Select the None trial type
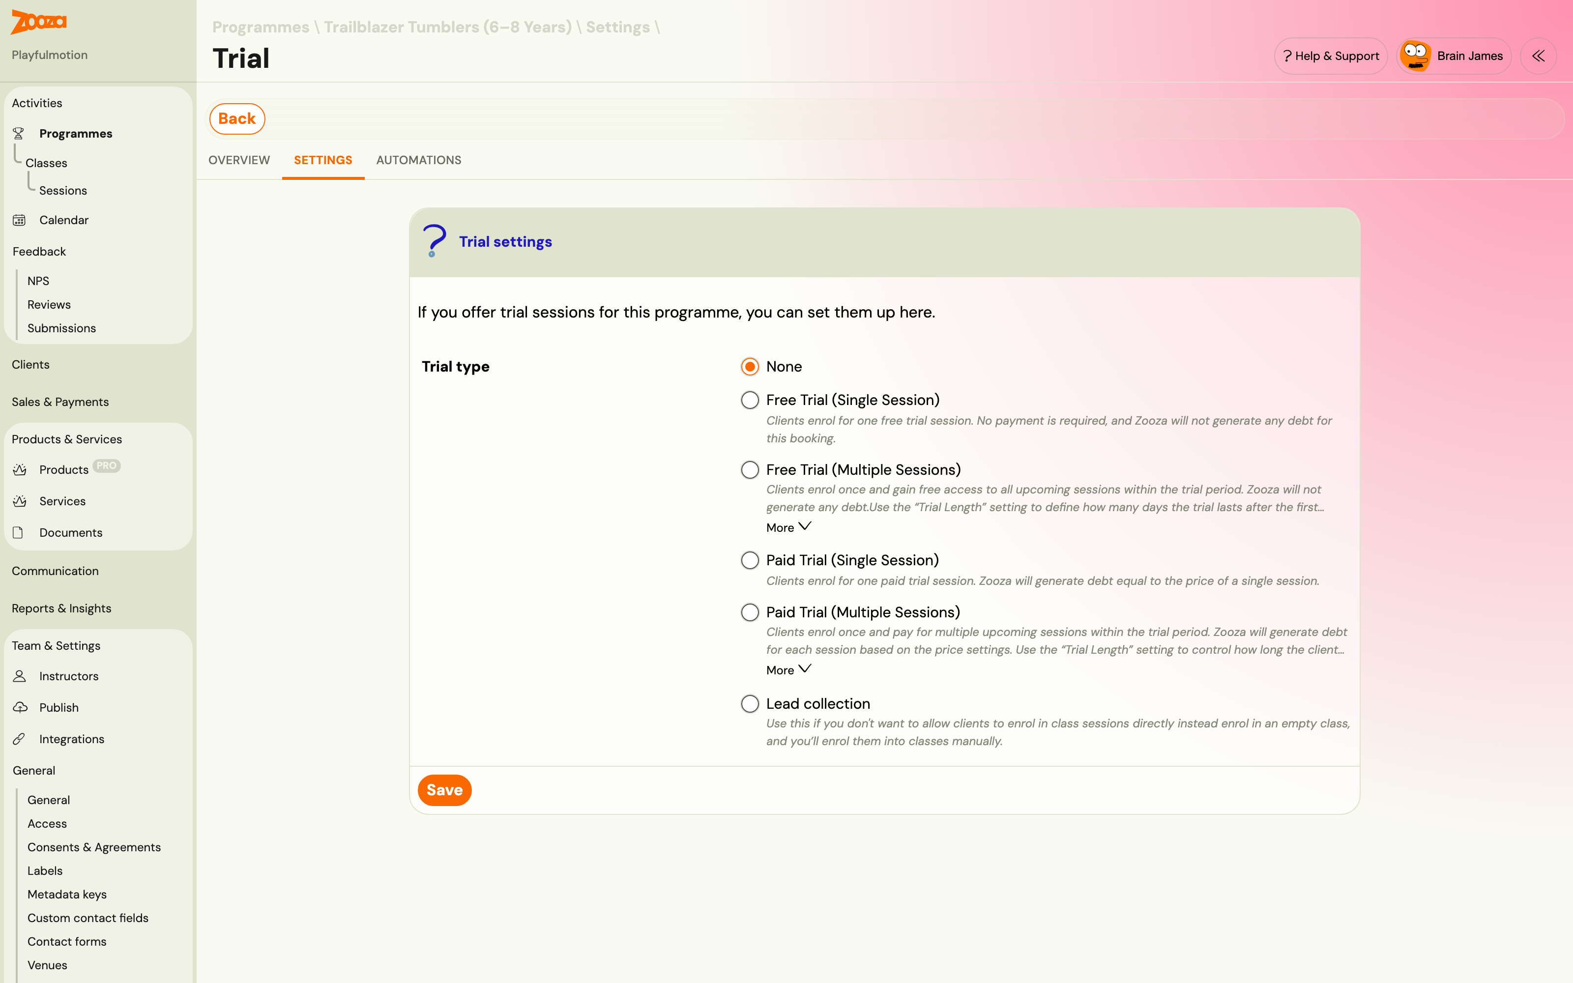 click(750, 367)
